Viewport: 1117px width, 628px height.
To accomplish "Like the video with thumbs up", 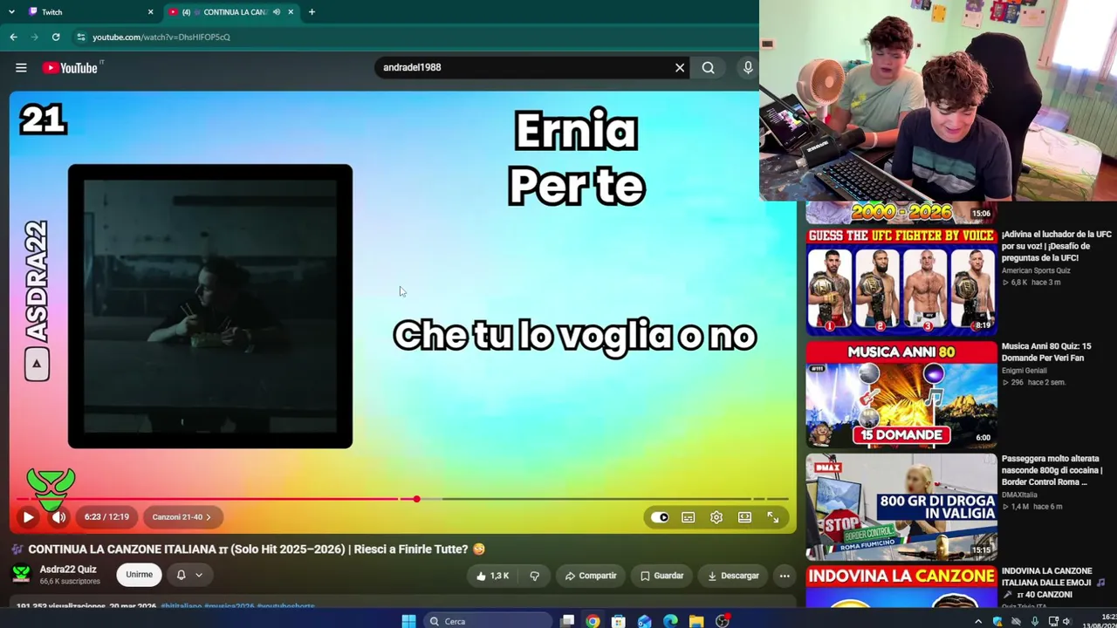I will pyautogui.click(x=493, y=576).
